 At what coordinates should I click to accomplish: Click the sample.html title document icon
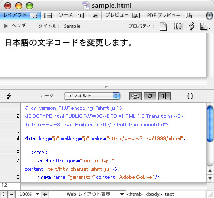(x=86, y=5)
